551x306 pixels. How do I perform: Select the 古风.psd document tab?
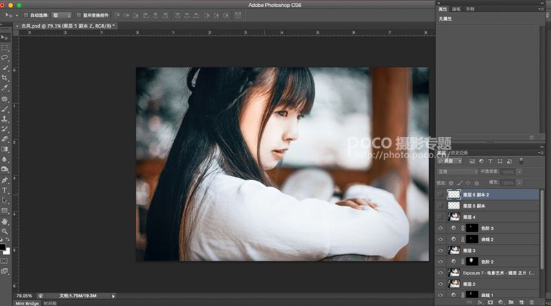66,26
